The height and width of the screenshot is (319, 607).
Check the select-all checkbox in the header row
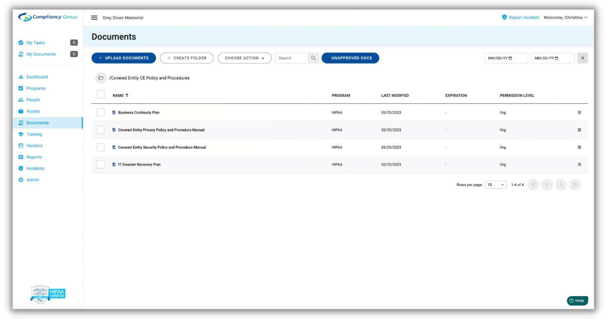click(x=100, y=94)
